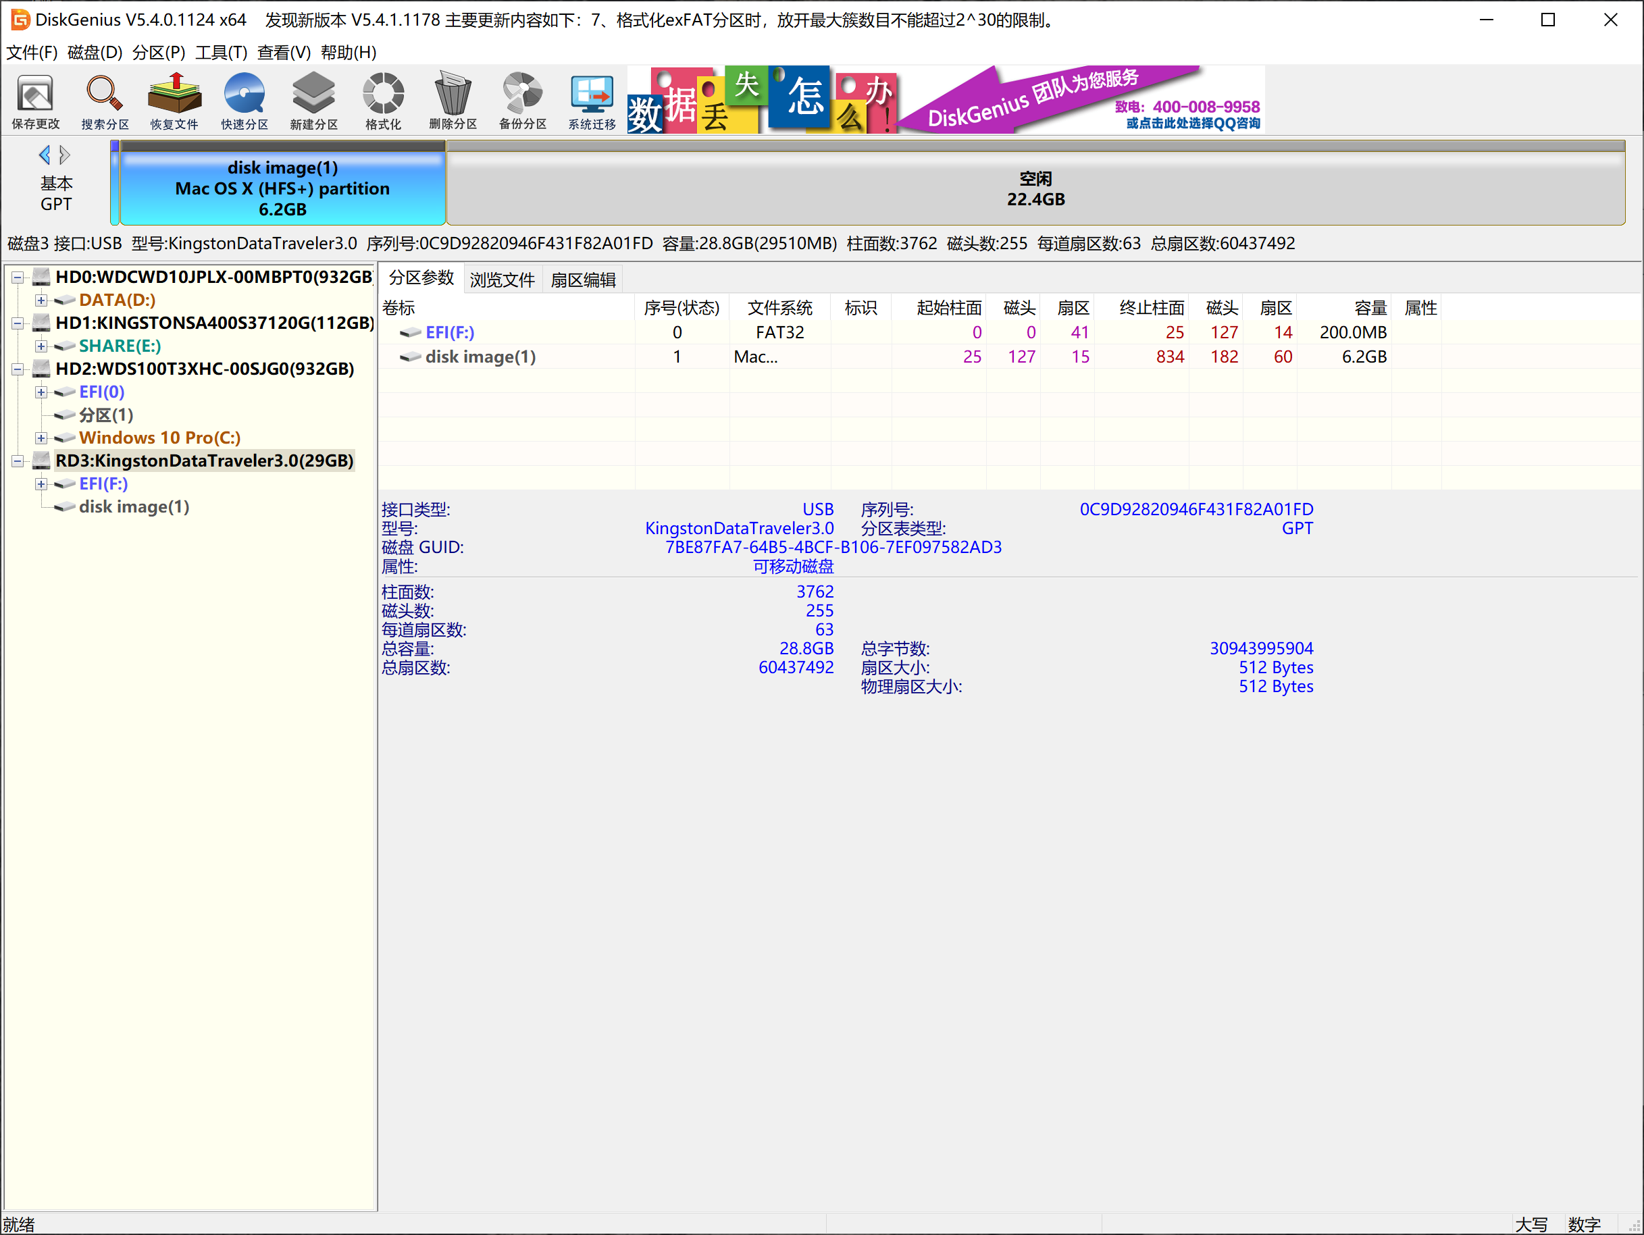Open Backup Partition (备份分区) tool
This screenshot has height=1235, width=1644.
click(x=523, y=101)
